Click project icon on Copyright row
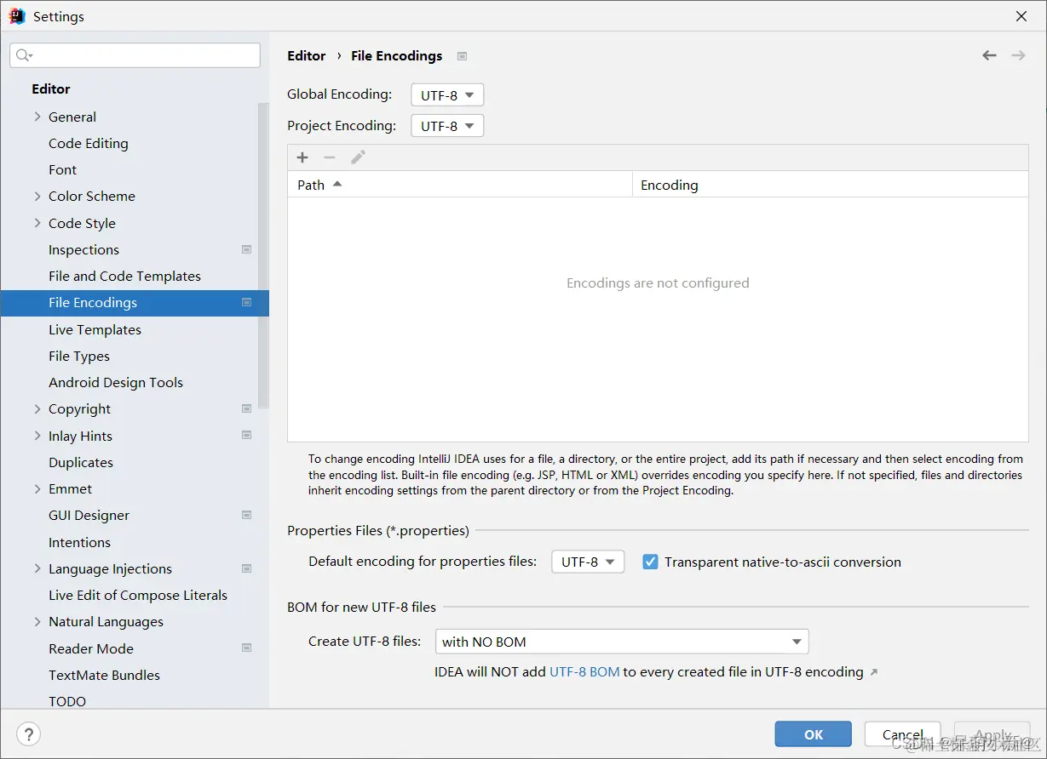The width and height of the screenshot is (1047, 759). point(246,408)
